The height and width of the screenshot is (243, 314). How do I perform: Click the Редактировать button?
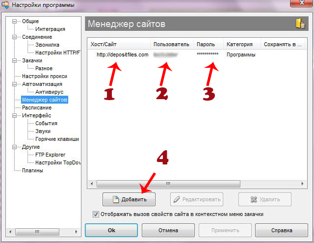coord(196,199)
